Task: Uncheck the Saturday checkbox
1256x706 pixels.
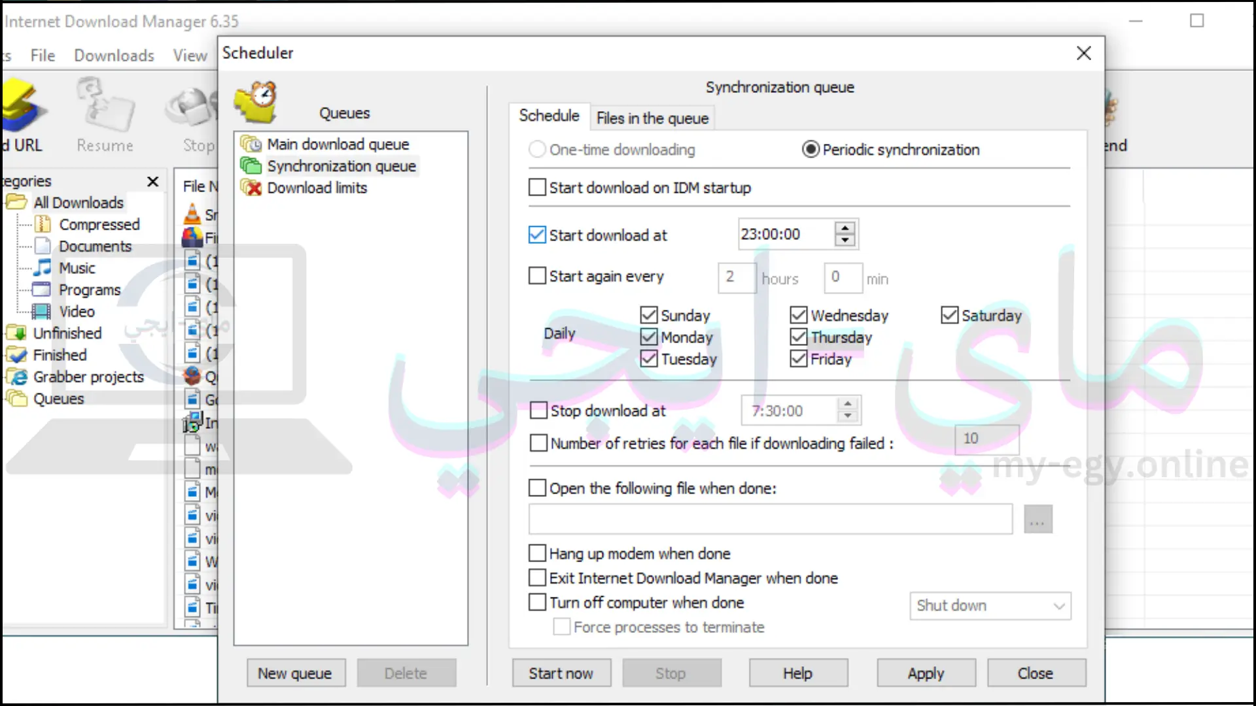Action: tap(950, 315)
